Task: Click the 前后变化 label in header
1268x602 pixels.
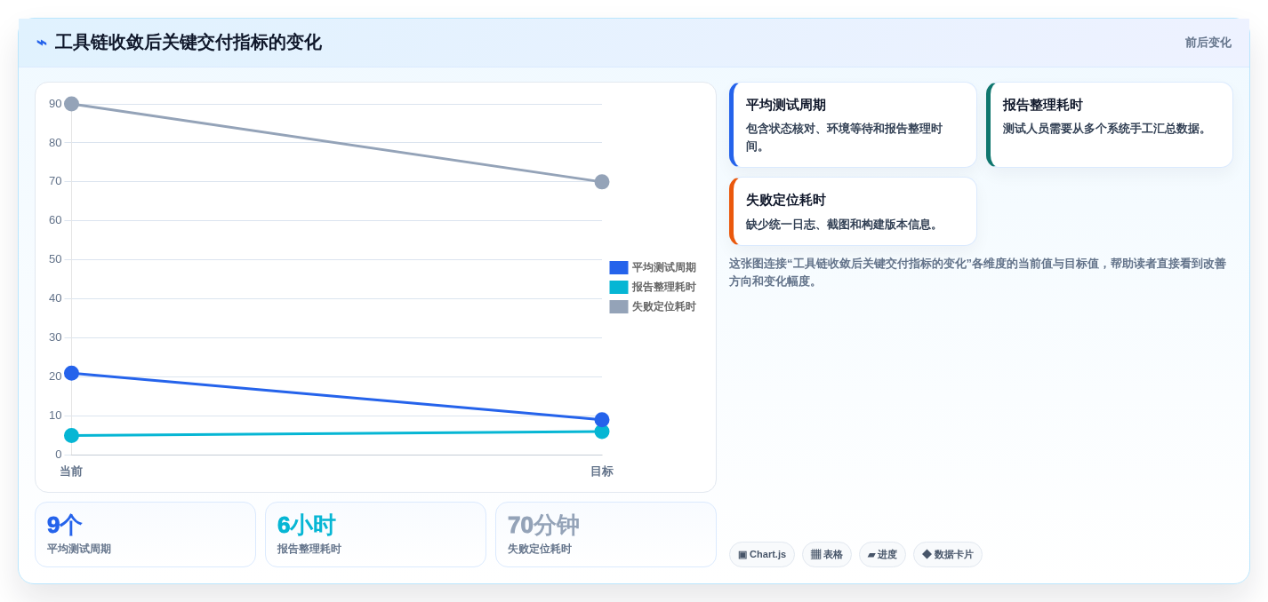Action: (x=1208, y=43)
